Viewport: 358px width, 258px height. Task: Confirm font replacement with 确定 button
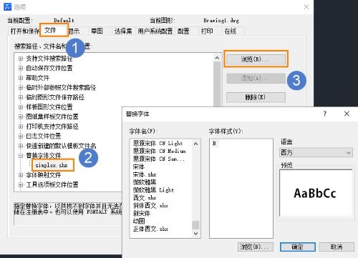click(298, 247)
